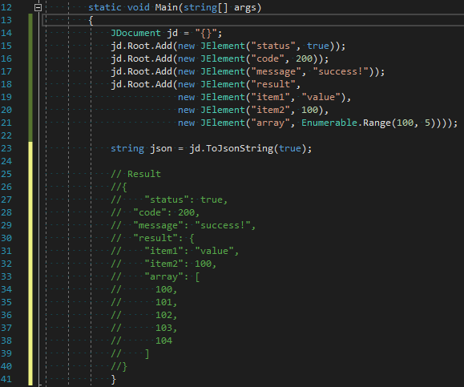The height and width of the screenshot is (387, 464).
Task: Click the Enumerable class name
Action: pos(329,123)
